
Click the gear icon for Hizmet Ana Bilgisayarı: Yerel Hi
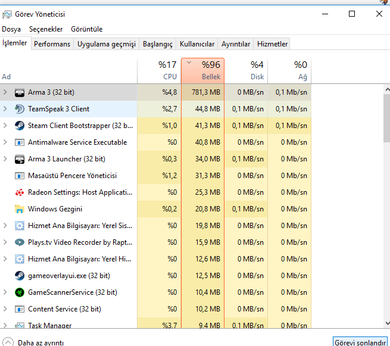coord(20,259)
